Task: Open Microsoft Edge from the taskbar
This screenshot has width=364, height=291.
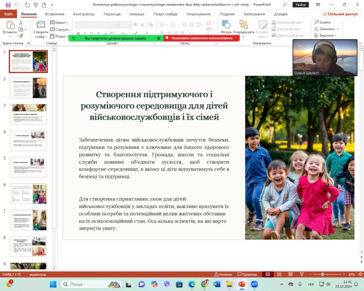Action: 192,284
